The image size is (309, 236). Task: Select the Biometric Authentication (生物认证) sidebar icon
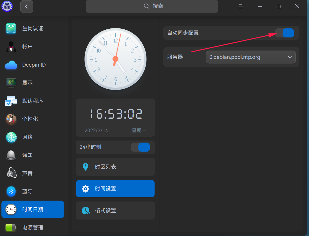coord(11,28)
